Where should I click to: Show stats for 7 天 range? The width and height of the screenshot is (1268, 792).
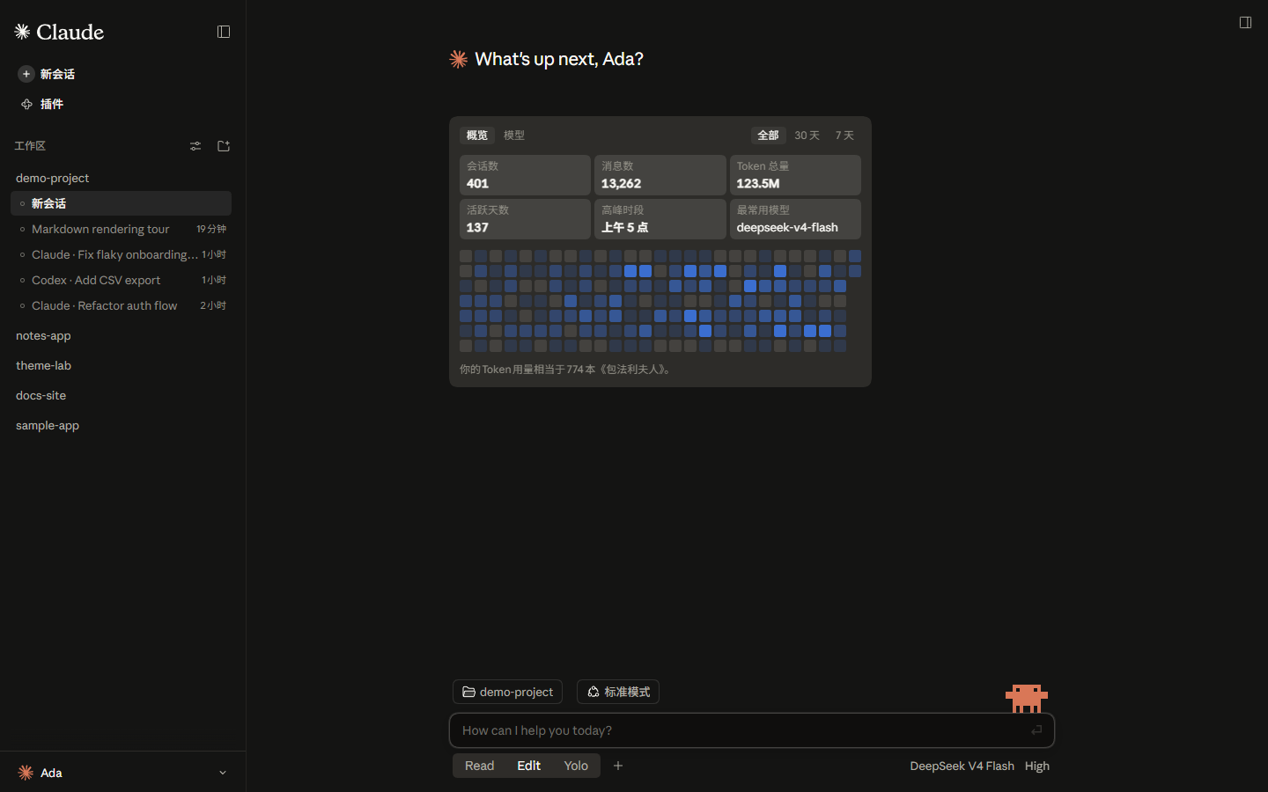pyautogui.click(x=844, y=136)
